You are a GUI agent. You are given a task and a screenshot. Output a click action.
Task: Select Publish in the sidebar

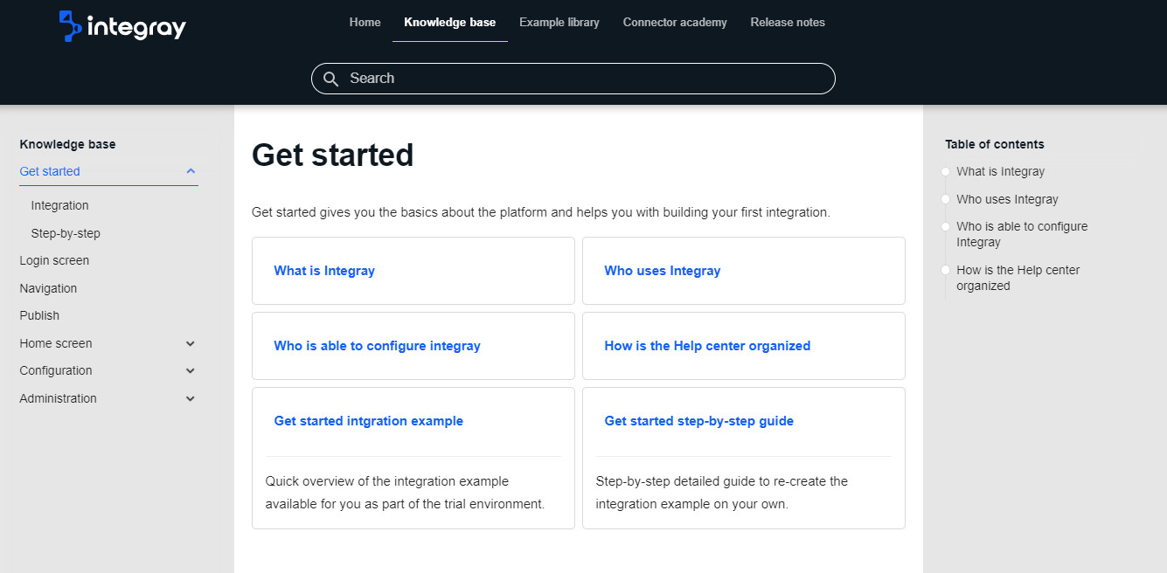39,316
